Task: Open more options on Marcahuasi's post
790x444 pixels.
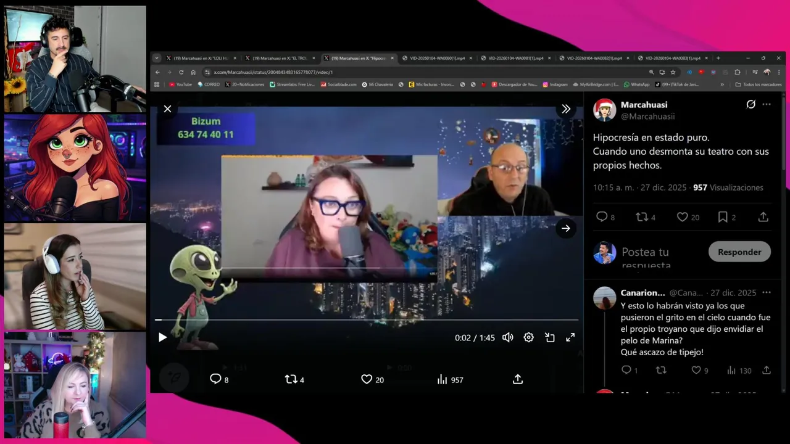Action: click(x=767, y=104)
